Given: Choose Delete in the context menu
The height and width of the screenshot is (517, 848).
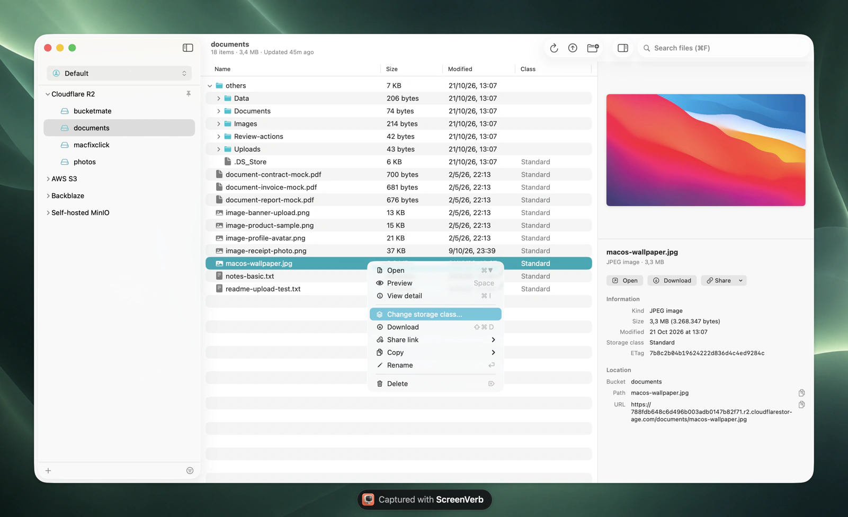Looking at the screenshot, I should click(435, 384).
